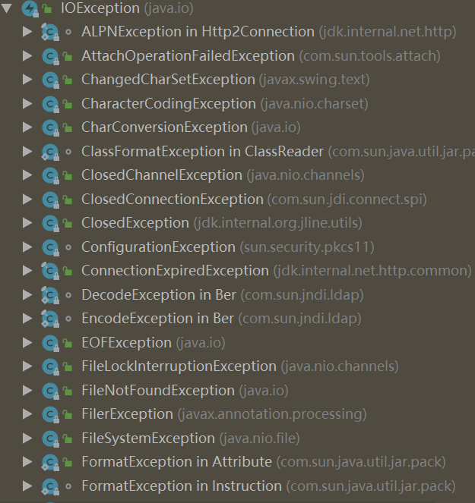Click the package-private dot icon for ConfigurationException
The height and width of the screenshot is (503, 475).
click(68, 247)
